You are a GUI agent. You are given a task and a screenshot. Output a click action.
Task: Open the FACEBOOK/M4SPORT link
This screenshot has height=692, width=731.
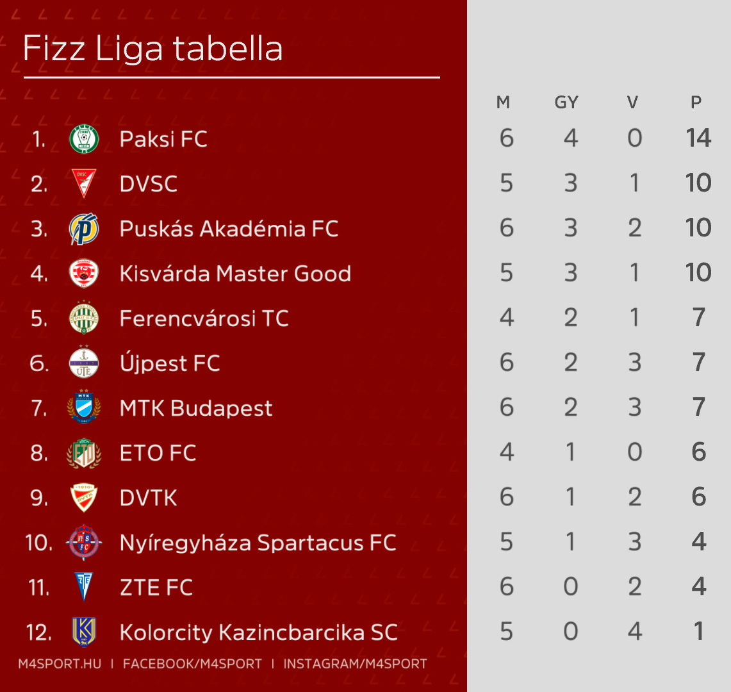tap(192, 664)
